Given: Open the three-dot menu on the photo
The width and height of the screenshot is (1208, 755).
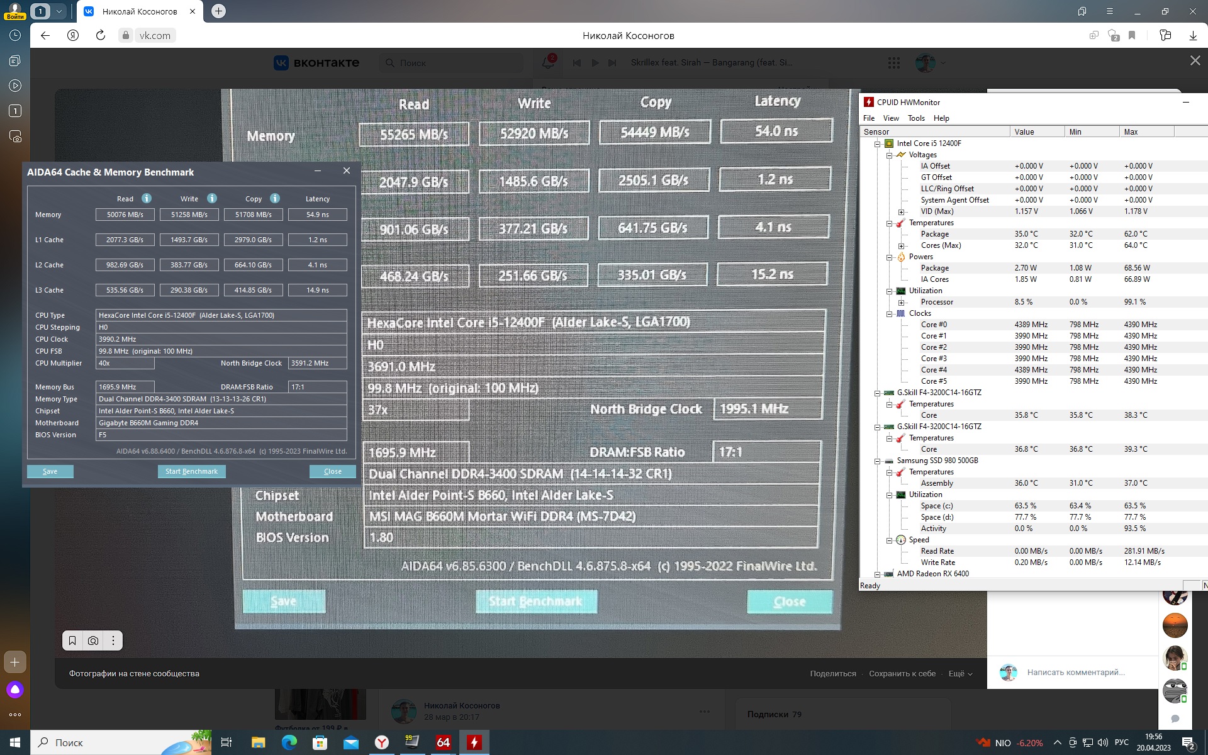Looking at the screenshot, I should [x=113, y=640].
